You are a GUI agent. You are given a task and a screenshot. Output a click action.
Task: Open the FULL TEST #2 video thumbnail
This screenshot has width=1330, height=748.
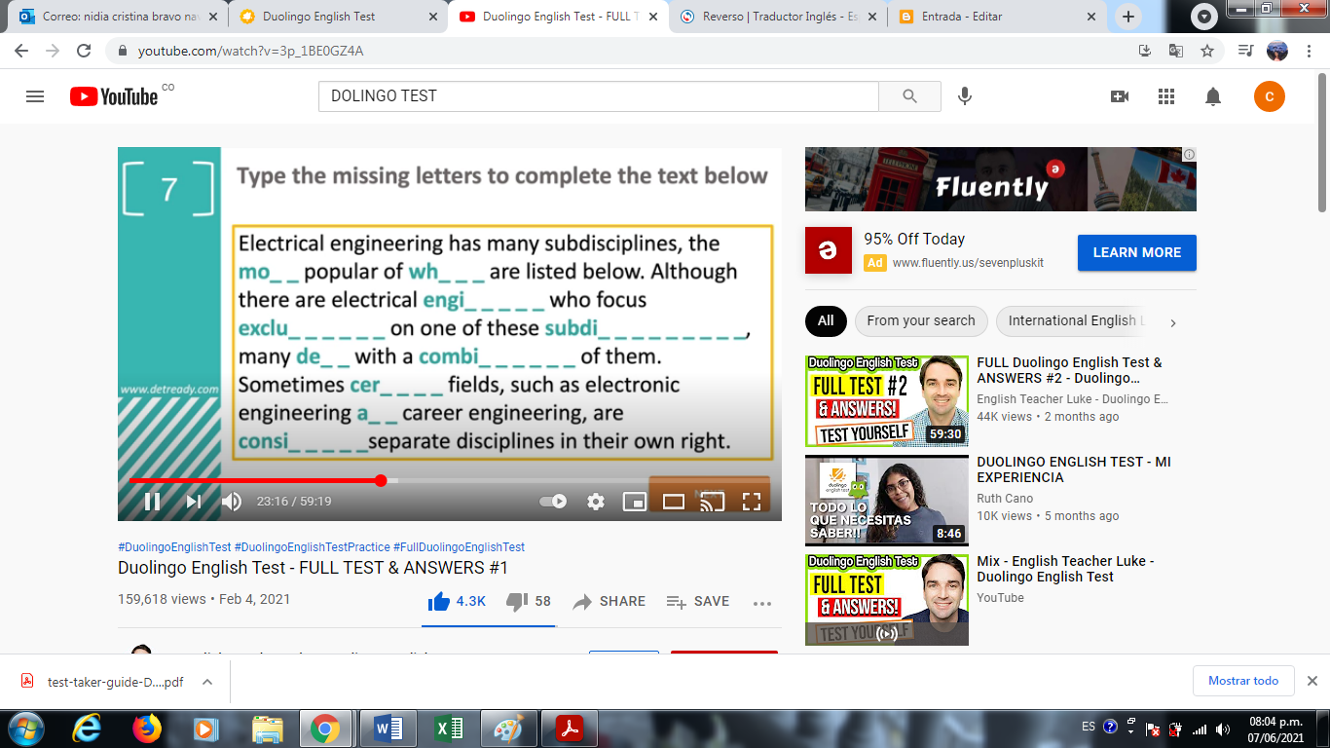point(887,401)
